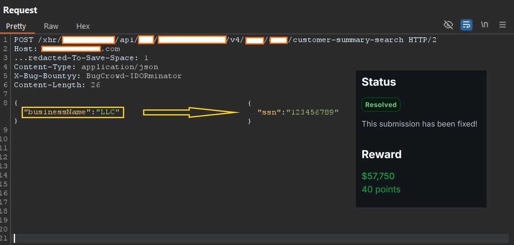Switch to the Raw tab
The width and height of the screenshot is (514, 245).
(x=51, y=26)
